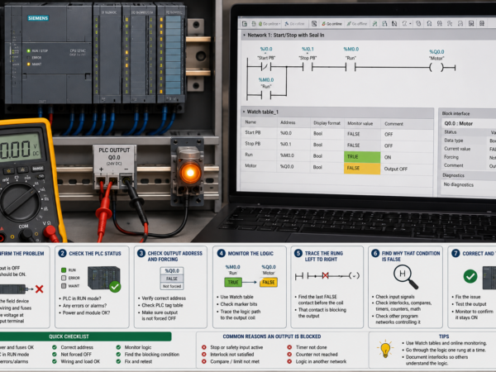The width and height of the screenshot is (496, 372).
Task: Click the red X icon in the Confirm the Problem card
Action: pos(39,289)
